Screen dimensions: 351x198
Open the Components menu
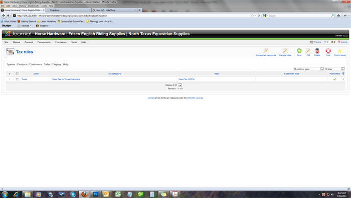pos(44,42)
